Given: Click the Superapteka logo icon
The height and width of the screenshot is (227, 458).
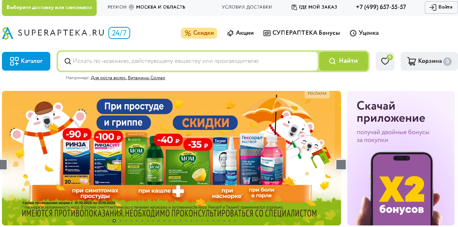Looking at the screenshot, I should point(7,33).
